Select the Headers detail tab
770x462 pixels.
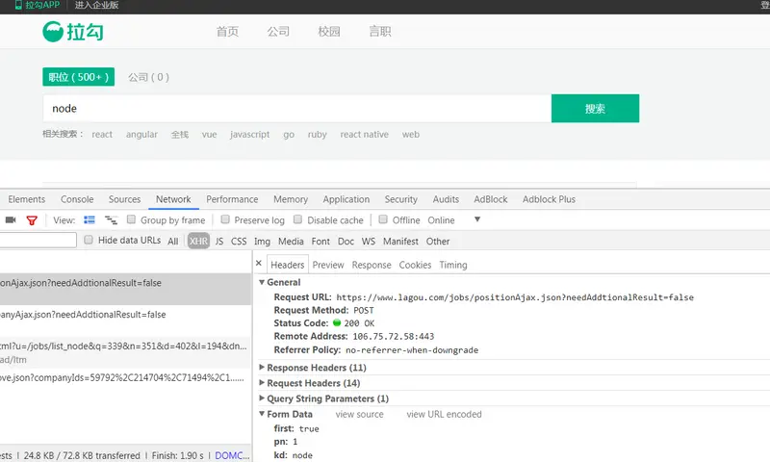pos(287,265)
